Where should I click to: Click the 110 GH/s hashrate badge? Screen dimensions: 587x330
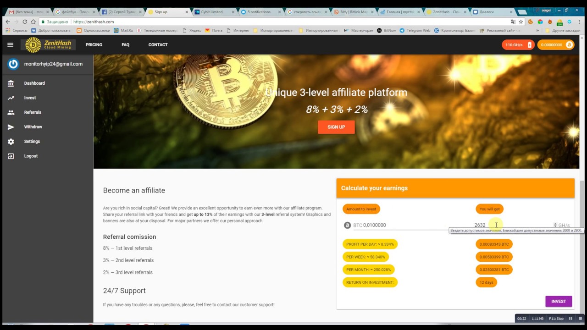pyautogui.click(x=518, y=44)
